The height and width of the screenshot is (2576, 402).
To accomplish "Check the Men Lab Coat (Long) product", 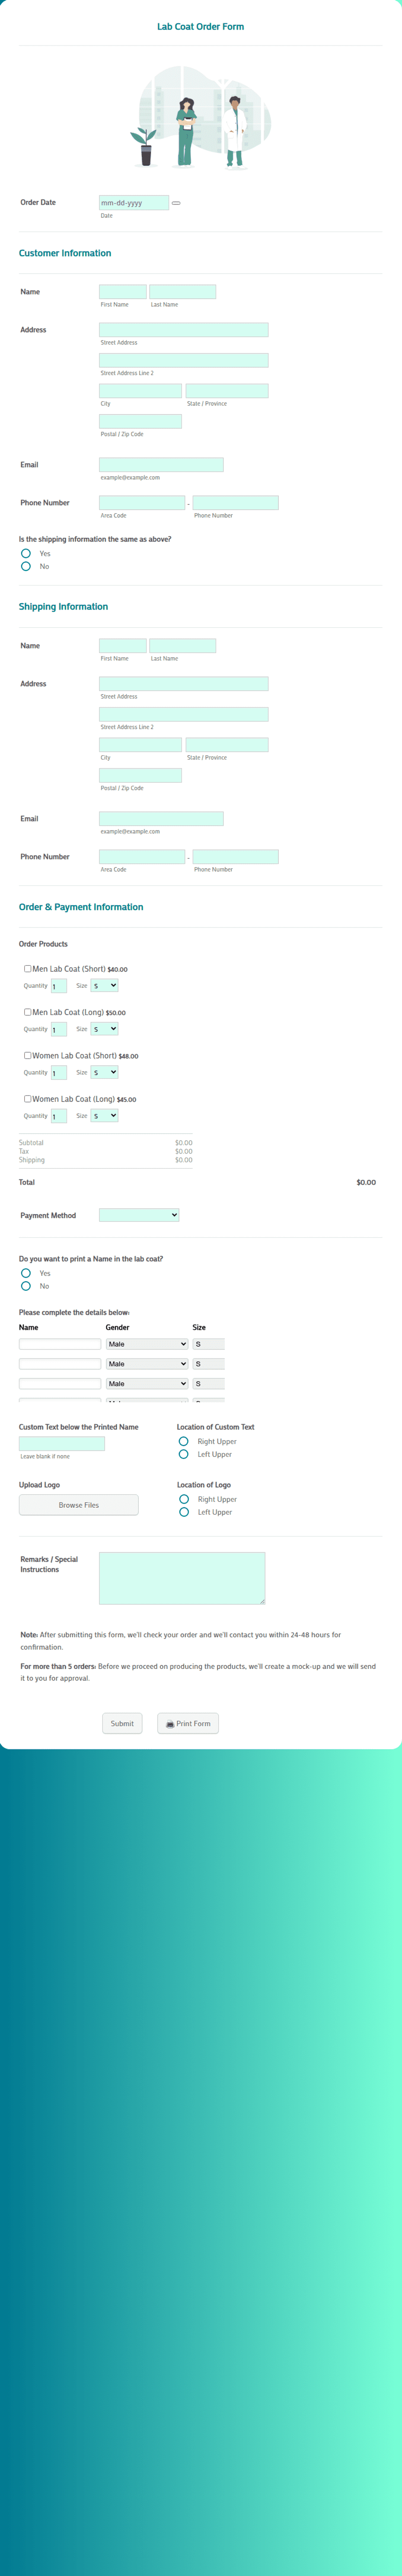I will pos(28,1012).
